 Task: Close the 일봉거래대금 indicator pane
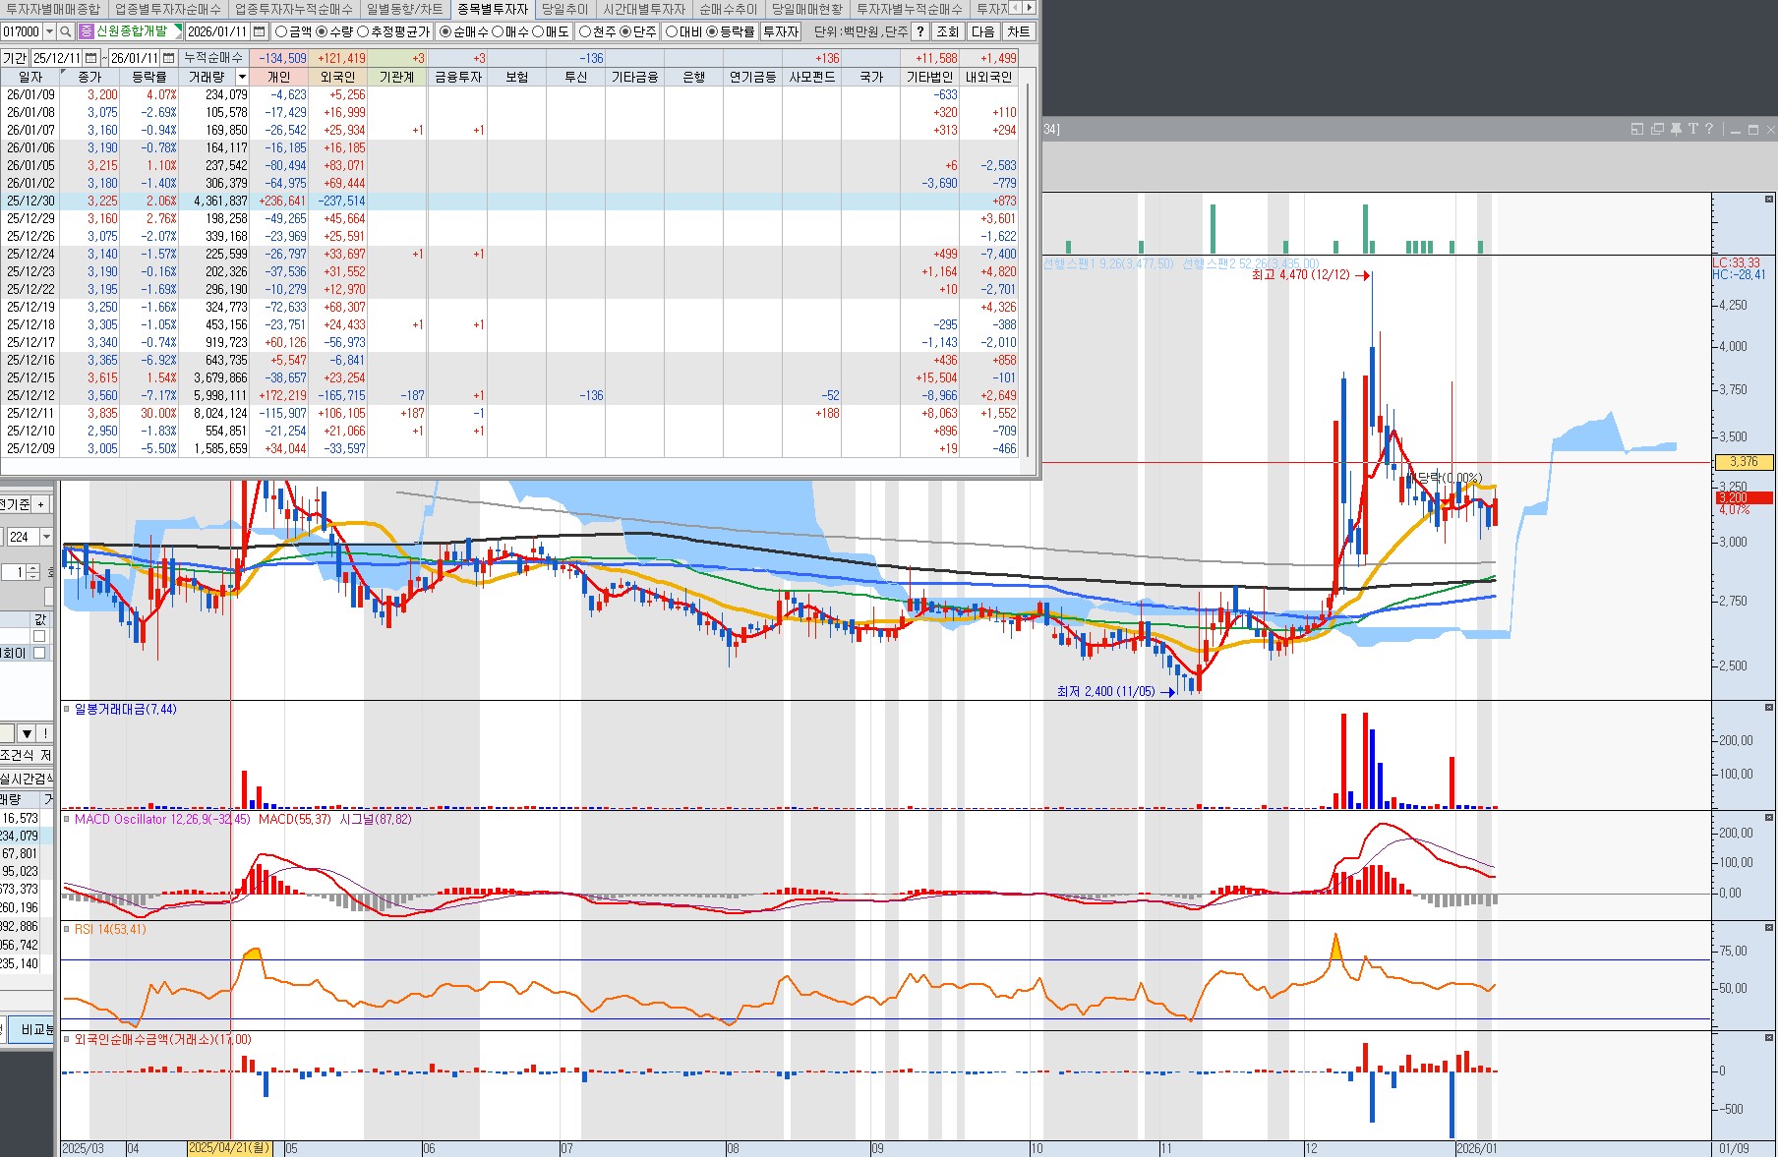1769,707
